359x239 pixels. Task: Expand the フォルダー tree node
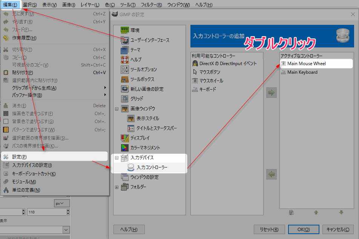point(117,187)
